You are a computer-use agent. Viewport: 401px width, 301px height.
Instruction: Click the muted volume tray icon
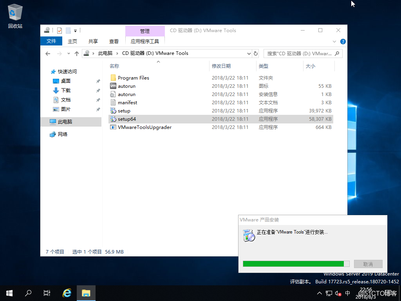click(338, 293)
